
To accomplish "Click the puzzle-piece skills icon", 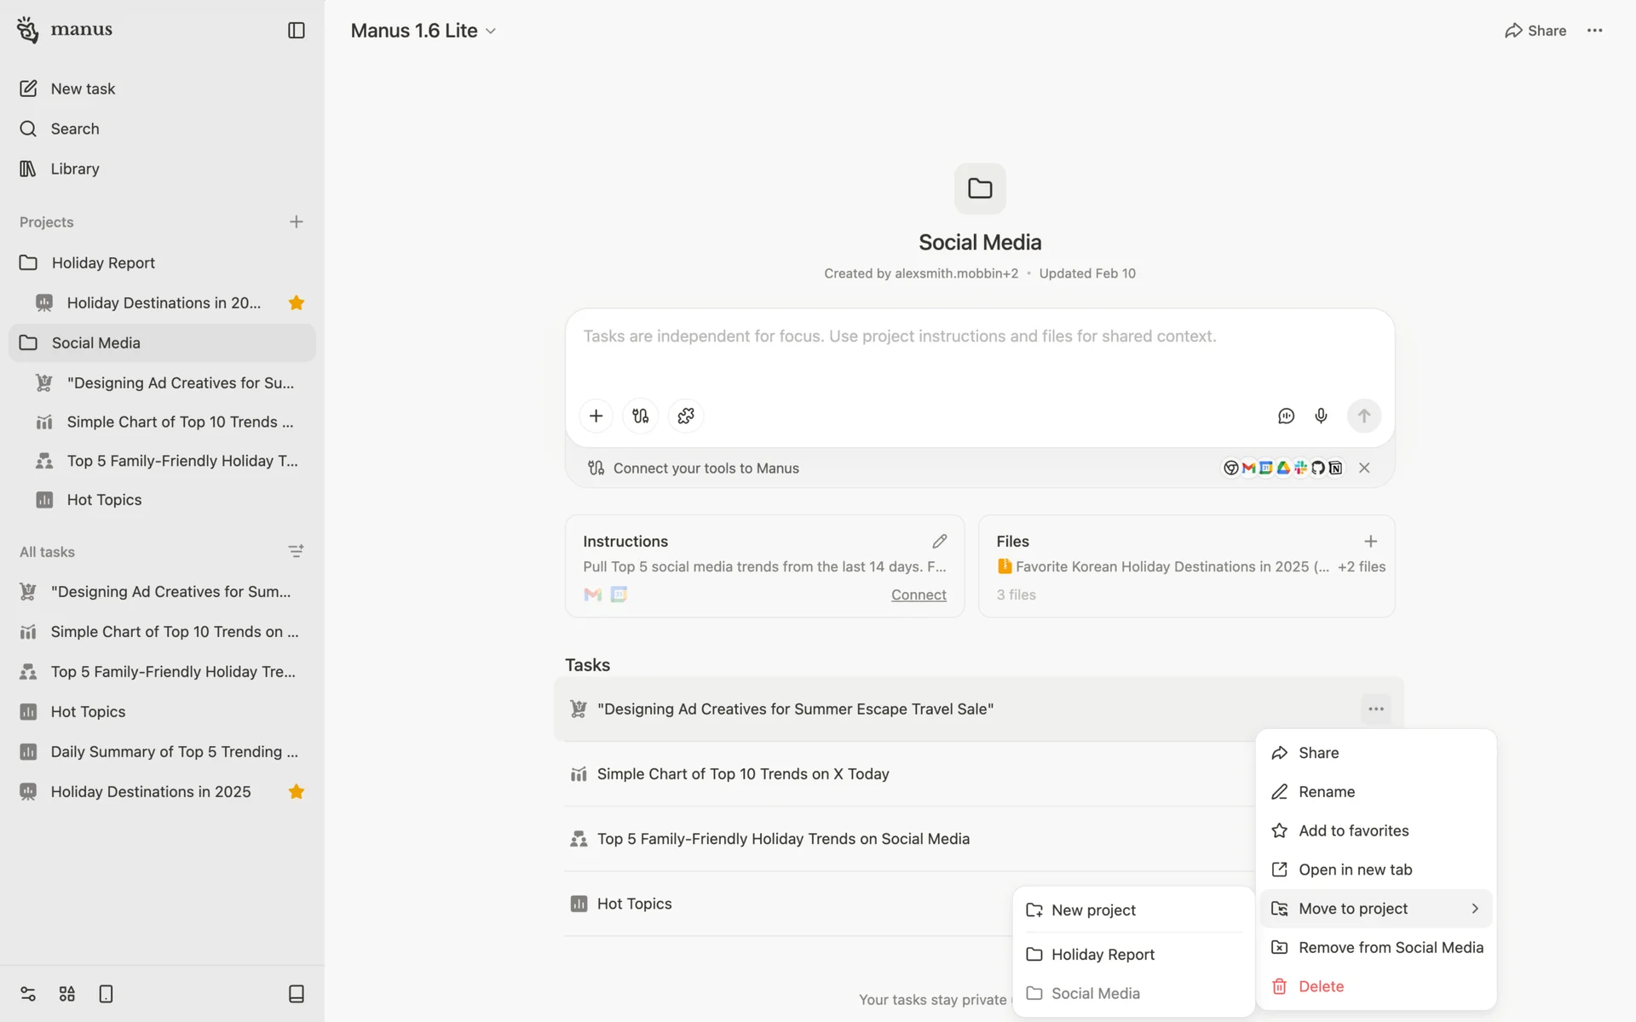I will [x=686, y=416].
